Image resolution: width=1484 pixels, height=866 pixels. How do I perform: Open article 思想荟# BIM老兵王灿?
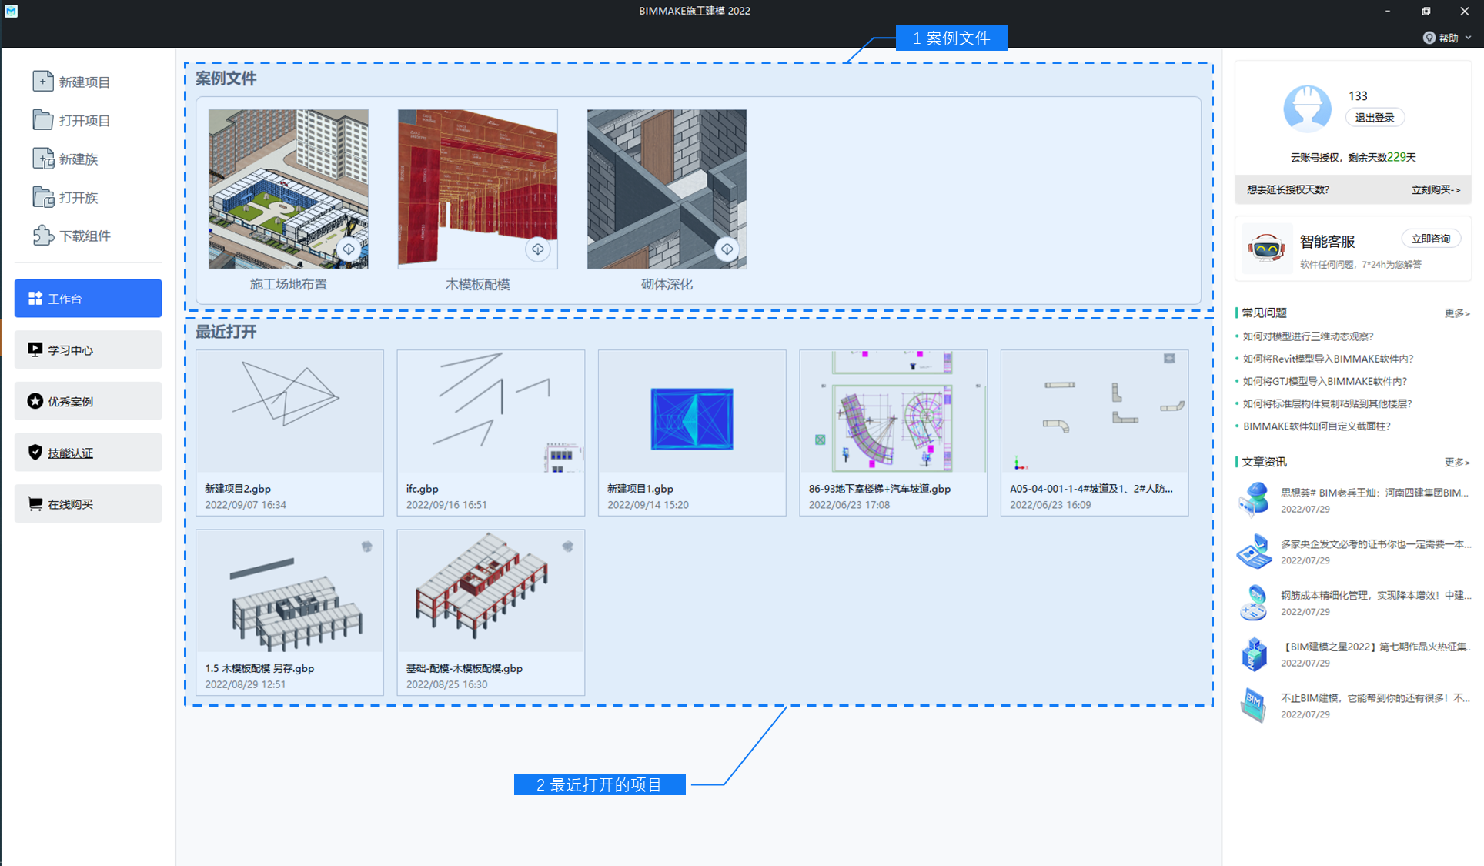point(1374,493)
